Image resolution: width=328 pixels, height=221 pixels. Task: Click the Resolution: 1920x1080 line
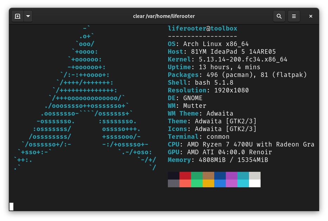[x=208, y=90]
